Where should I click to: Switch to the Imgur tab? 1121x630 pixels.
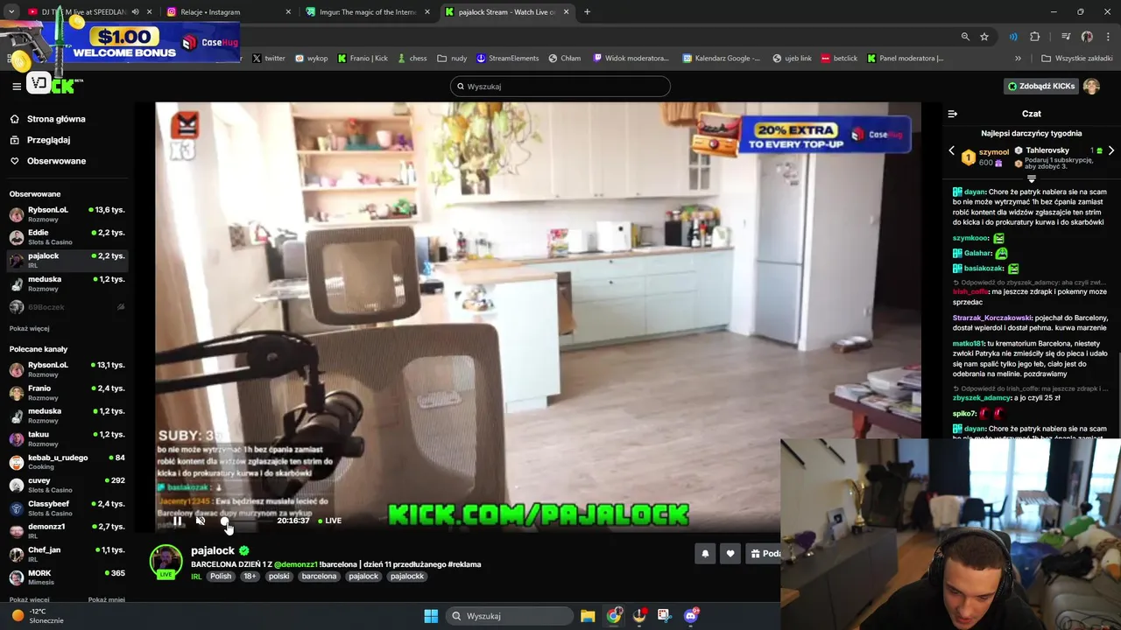[368, 12]
